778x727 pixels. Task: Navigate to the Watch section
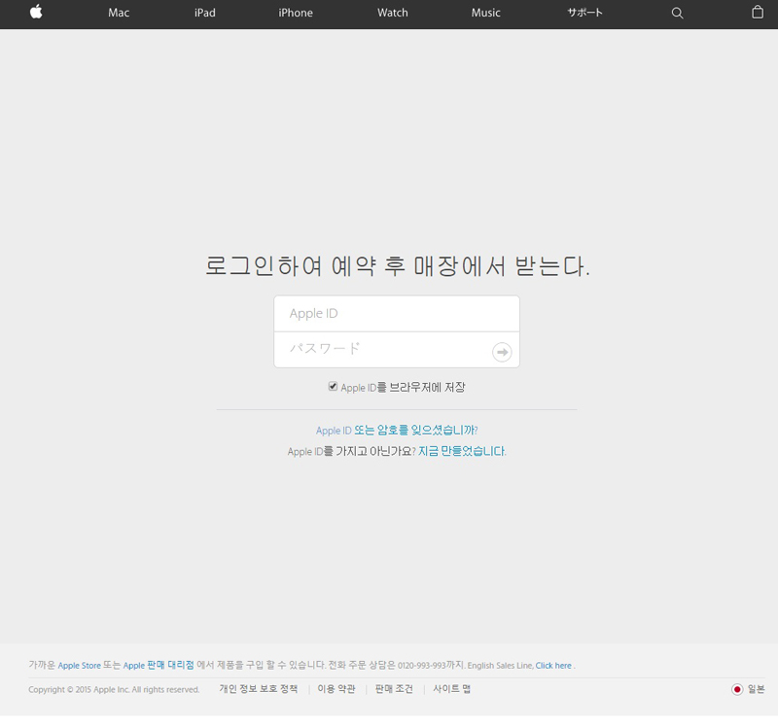393,13
